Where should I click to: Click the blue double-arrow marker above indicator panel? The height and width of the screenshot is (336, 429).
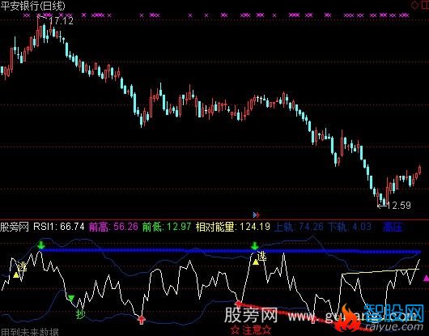[x=256, y=215]
